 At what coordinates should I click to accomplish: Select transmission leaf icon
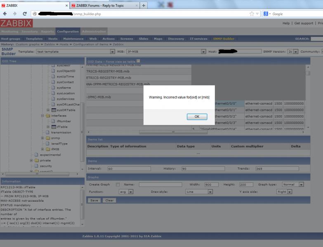[x=47, y=133]
